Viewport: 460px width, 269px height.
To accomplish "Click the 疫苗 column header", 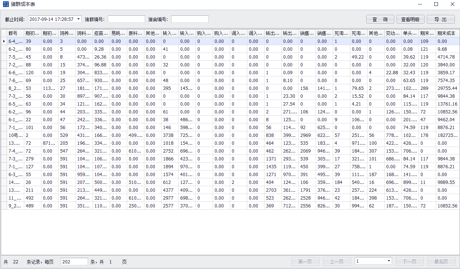I will tap(101, 33).
